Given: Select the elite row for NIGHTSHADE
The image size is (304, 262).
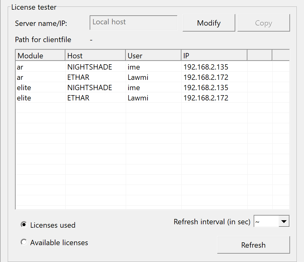Looking at the screenshot, I should pos(24,88).
